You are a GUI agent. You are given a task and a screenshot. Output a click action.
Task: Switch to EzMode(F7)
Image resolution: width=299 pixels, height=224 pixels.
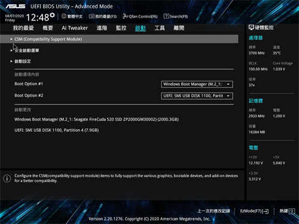(254, 211)
